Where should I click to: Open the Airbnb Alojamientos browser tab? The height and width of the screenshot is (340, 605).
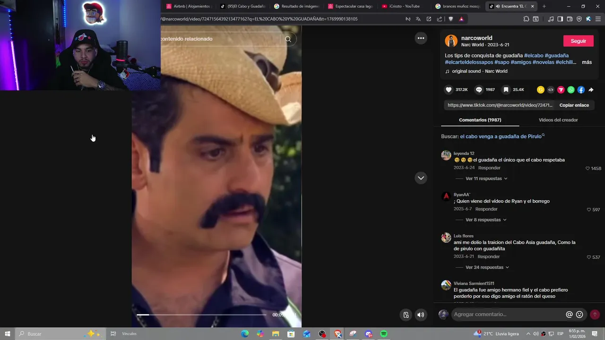(x=189, y=6)
